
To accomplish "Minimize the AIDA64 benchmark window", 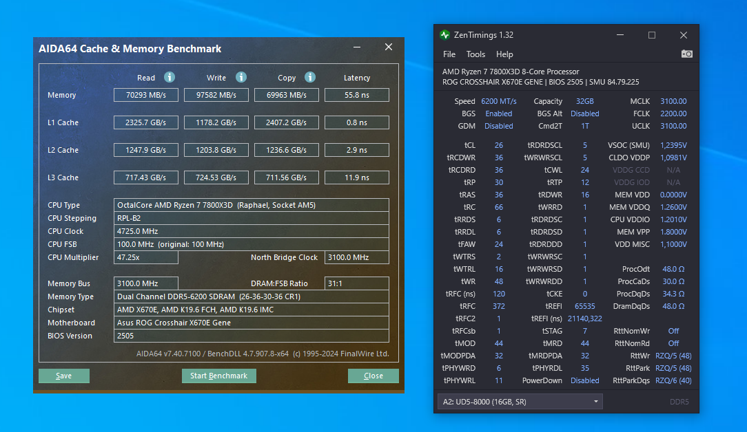I will point(357,47).
